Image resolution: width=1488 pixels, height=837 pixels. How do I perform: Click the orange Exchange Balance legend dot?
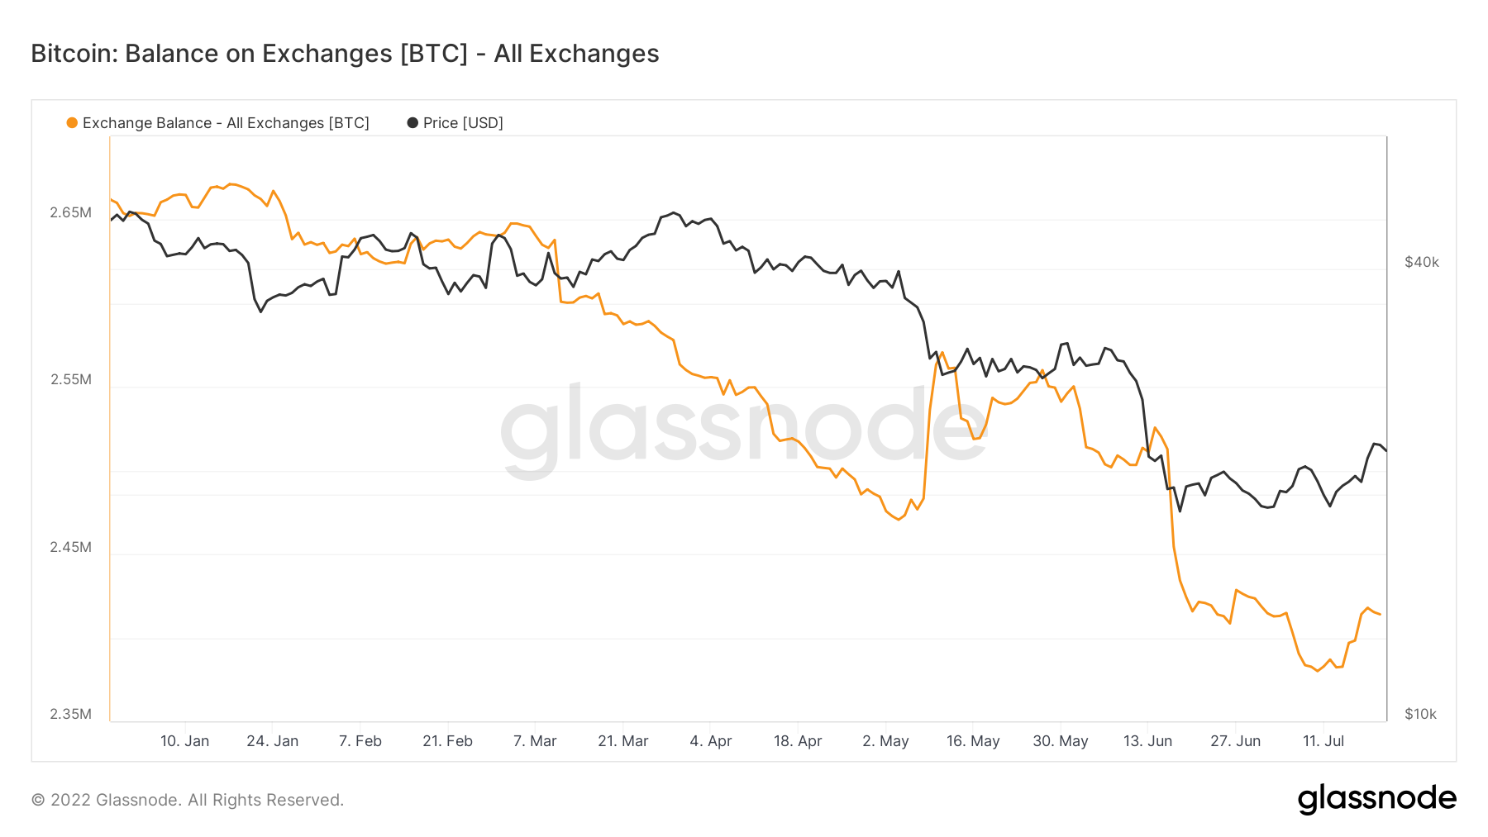tap(72, 123)
